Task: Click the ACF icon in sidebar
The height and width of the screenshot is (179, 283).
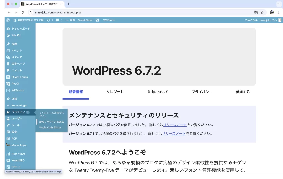Action: [8, 138]
